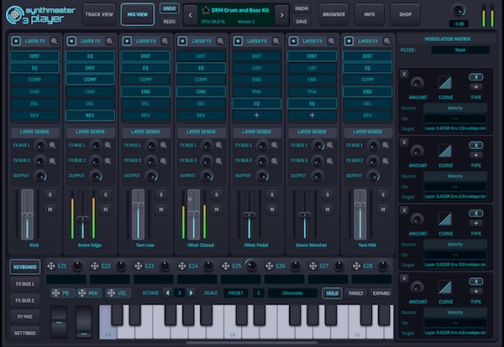This screenshot has width=504, height=347.
Task: Click the curve shape in second modulation slot
Action: (445, 151)
